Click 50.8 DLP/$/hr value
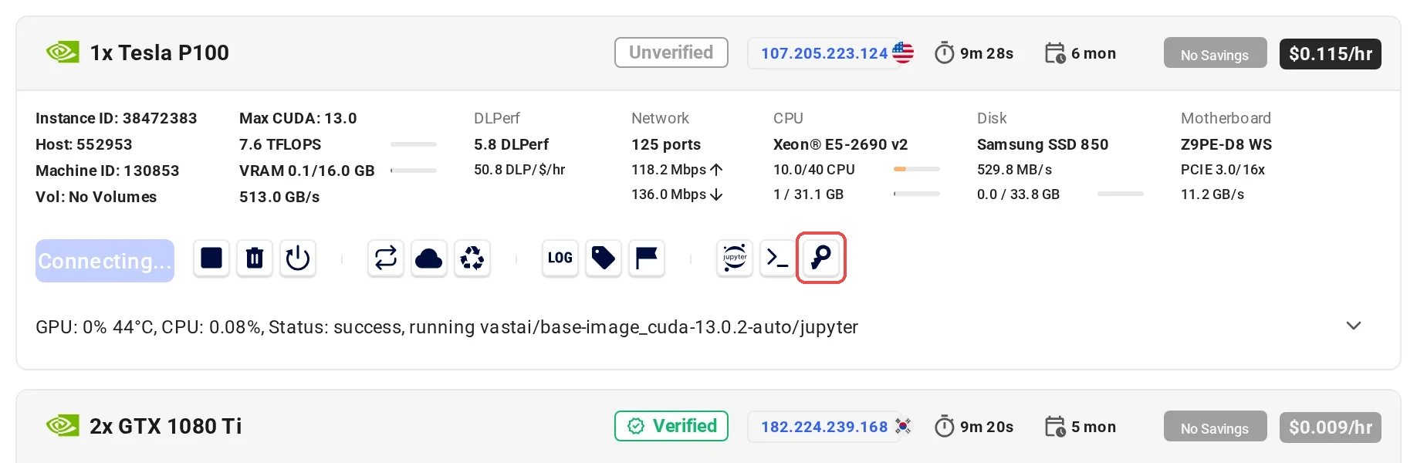The height and width of the screenshot is (463, 1417). [519, 169]
